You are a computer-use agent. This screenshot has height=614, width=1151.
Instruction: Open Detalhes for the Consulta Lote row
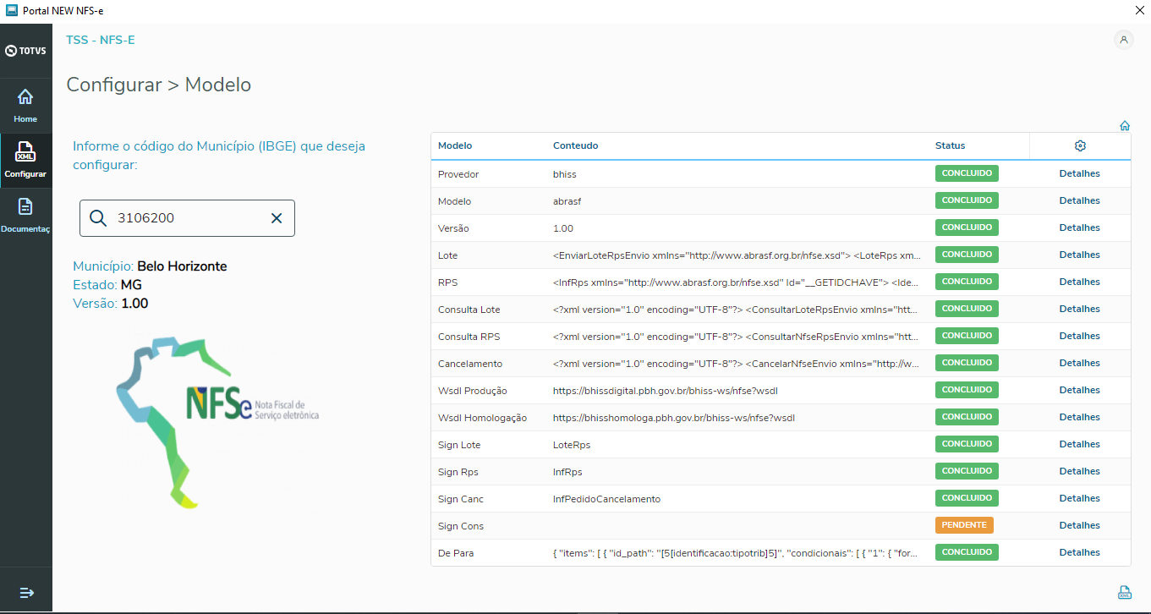1079,309
